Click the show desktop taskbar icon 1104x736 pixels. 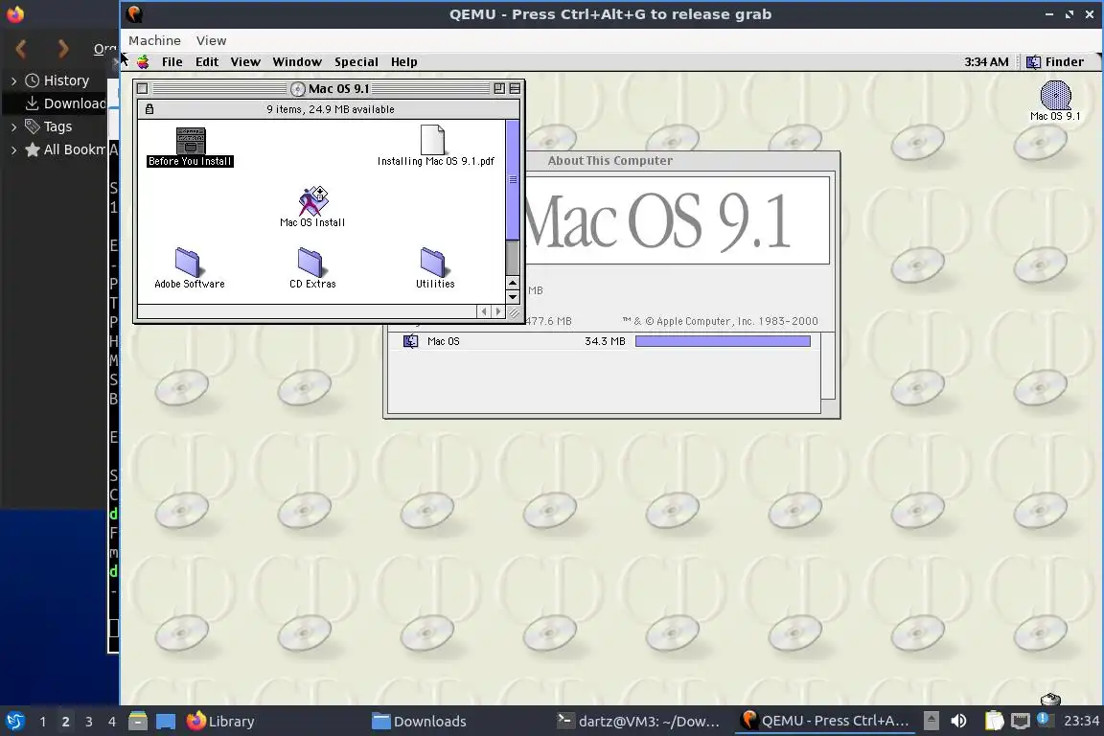click(x=166, y=722)
